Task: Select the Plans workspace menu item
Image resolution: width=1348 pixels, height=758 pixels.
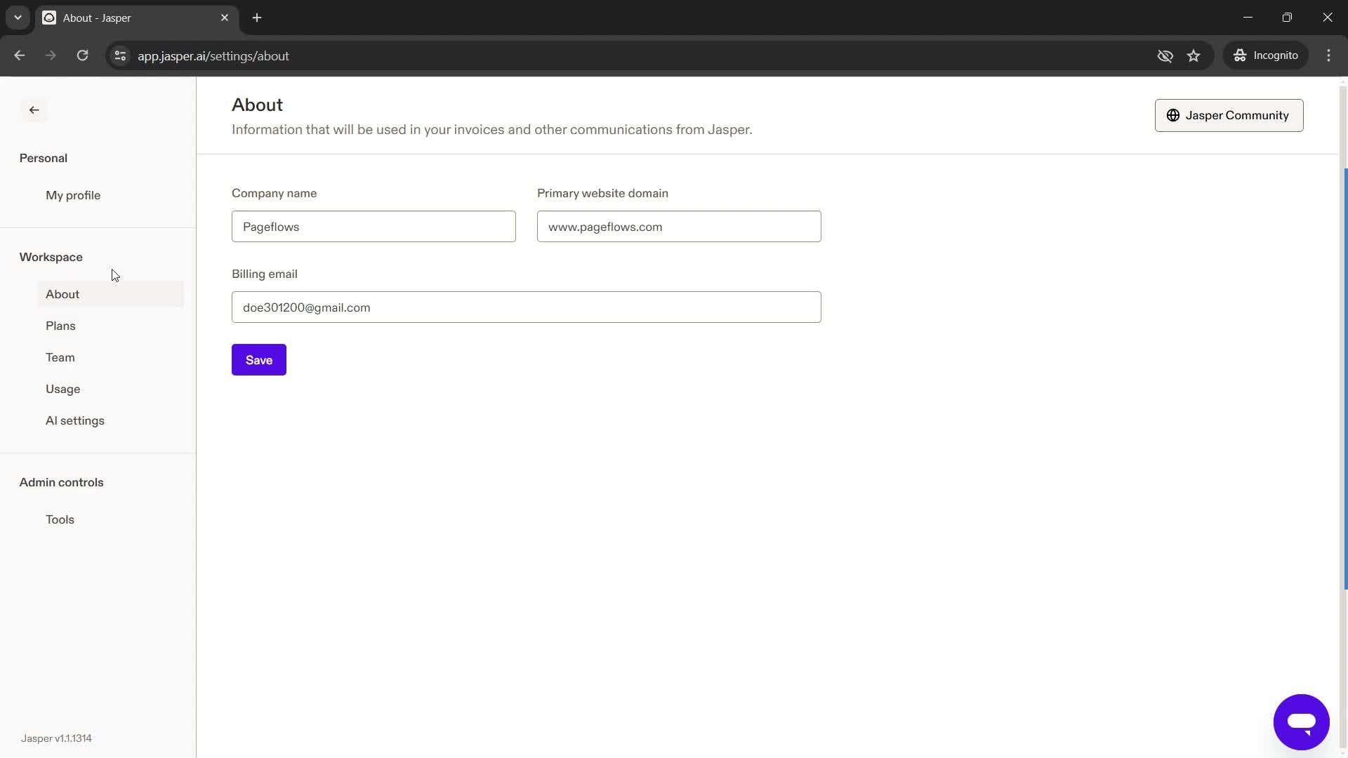Action: (x=60, y=325)
